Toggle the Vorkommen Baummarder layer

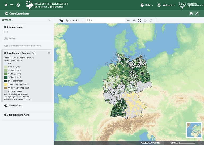tap(6, 53)
